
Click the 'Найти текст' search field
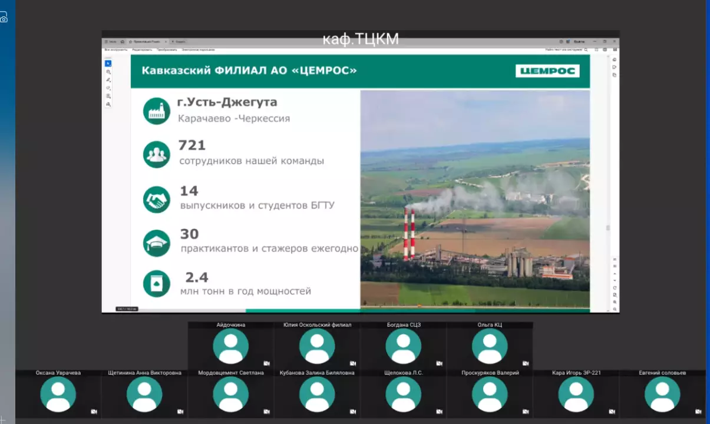coord(563,50)
